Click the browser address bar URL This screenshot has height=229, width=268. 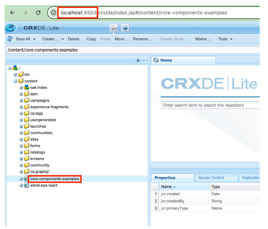[x=144, y=13]
